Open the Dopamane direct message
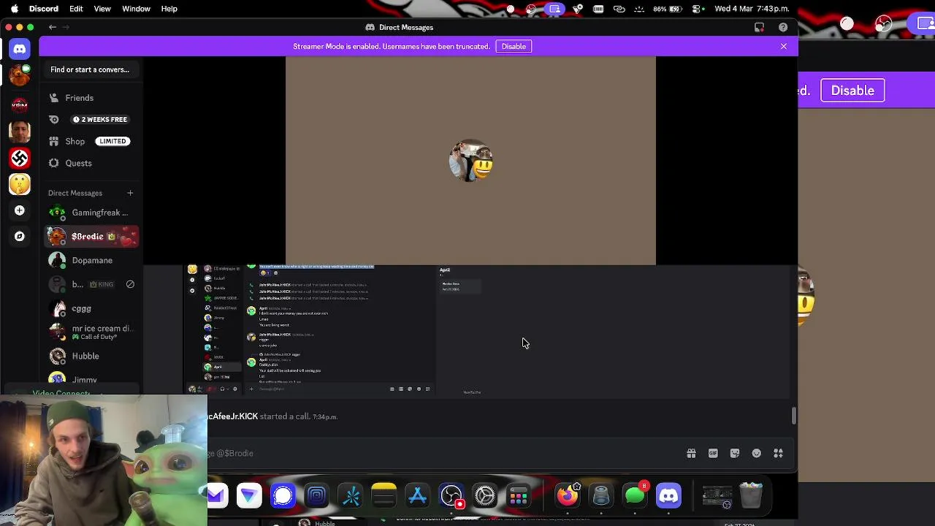Viewport: 935px width, 526px height. tap(91, 260)
